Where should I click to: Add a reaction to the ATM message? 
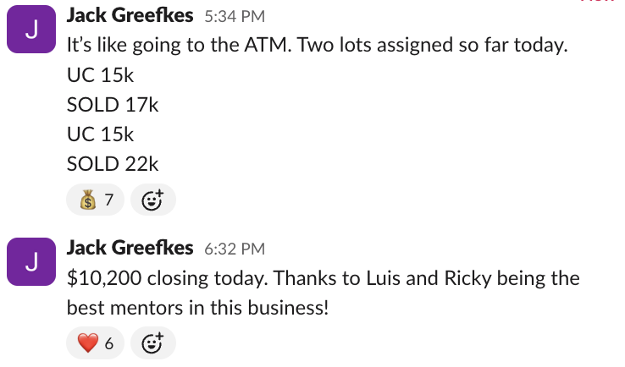pos(153,200)
